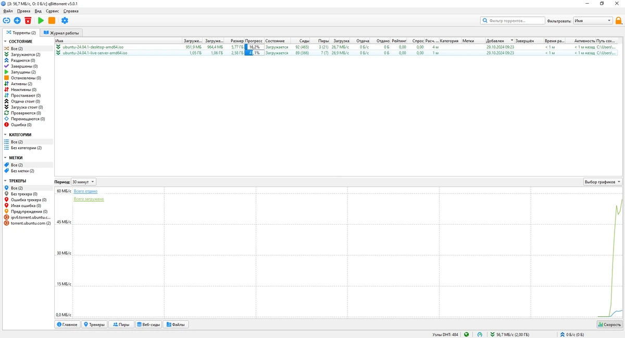The width and height of the screenshot is (625, 338).
Task: Switch to the Журнал работы tab
Action: click(x=61, y=33)
